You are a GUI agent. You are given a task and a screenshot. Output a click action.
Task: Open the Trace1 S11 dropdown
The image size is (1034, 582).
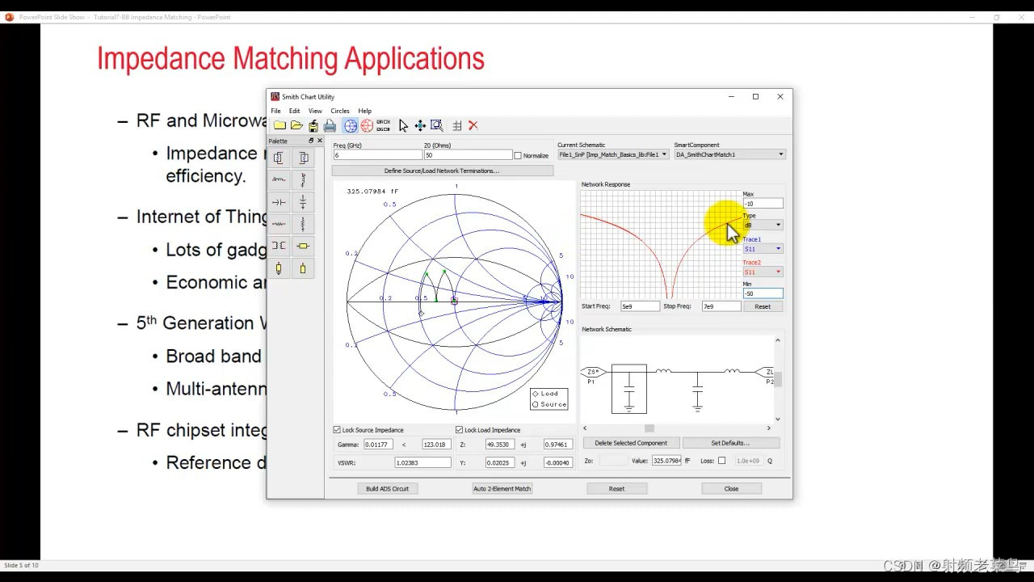click(x=763, y=249)
